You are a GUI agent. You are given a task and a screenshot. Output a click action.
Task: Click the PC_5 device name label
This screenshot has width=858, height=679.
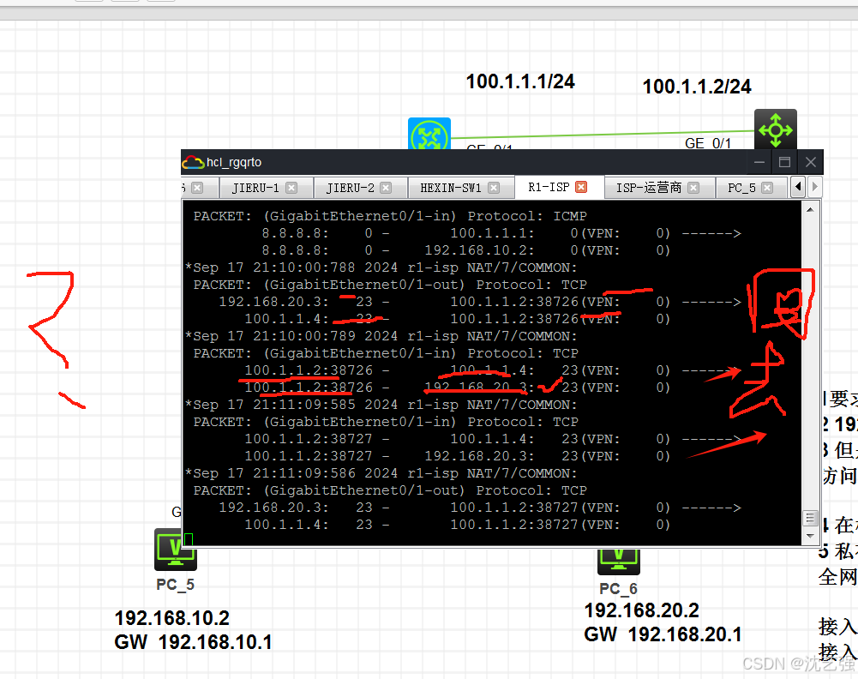click(175, 585)
